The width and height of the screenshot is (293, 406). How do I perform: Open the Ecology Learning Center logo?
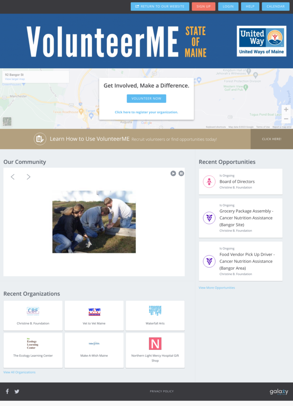pos(33,344)
